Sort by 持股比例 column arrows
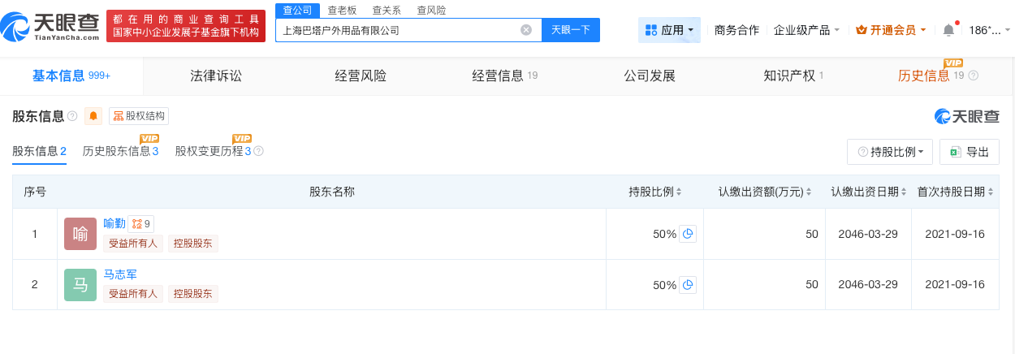This screenshot has width=1015, height=354. click(679, 192)
